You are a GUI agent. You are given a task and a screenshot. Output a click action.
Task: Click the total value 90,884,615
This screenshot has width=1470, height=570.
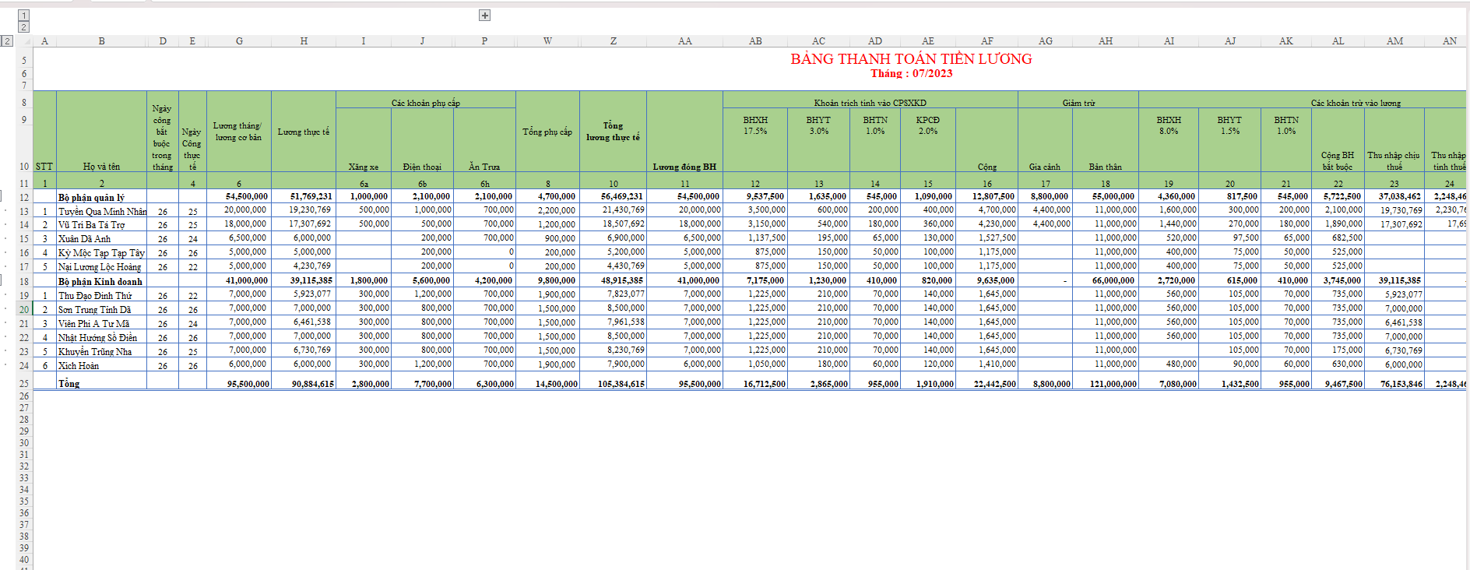[x=313, y=384]
